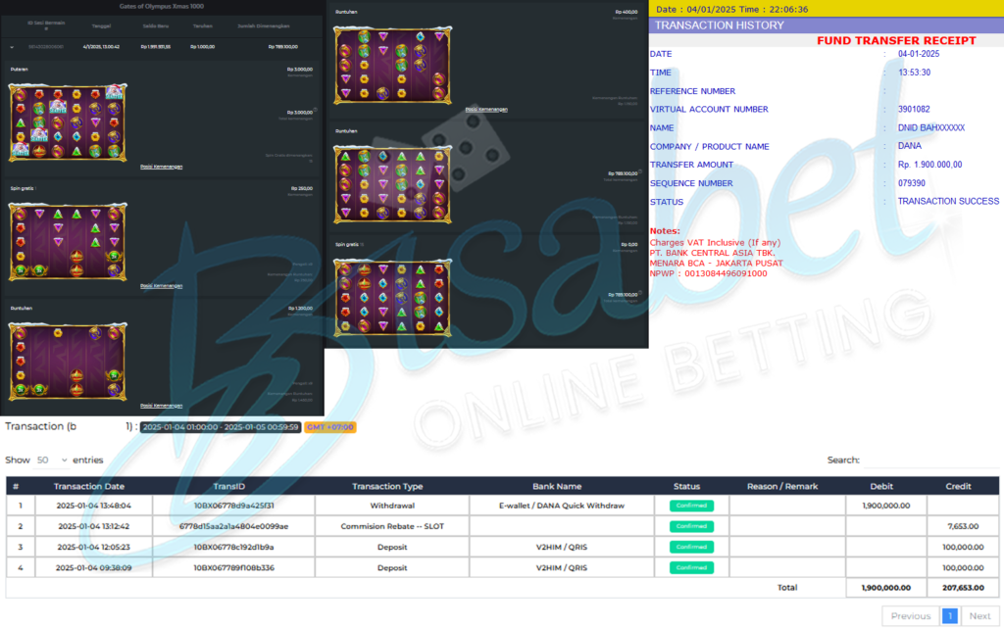Select TransID 10BX06778d9a425f31
The width and height of the screenshot is (1004, 630).
[x=233, y=506]
